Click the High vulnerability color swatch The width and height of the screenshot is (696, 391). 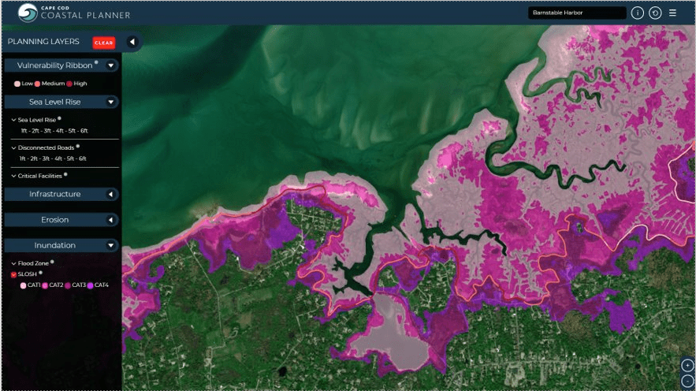coord(69,84)
